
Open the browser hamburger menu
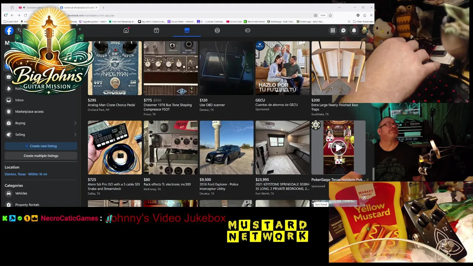coord(371,15)
